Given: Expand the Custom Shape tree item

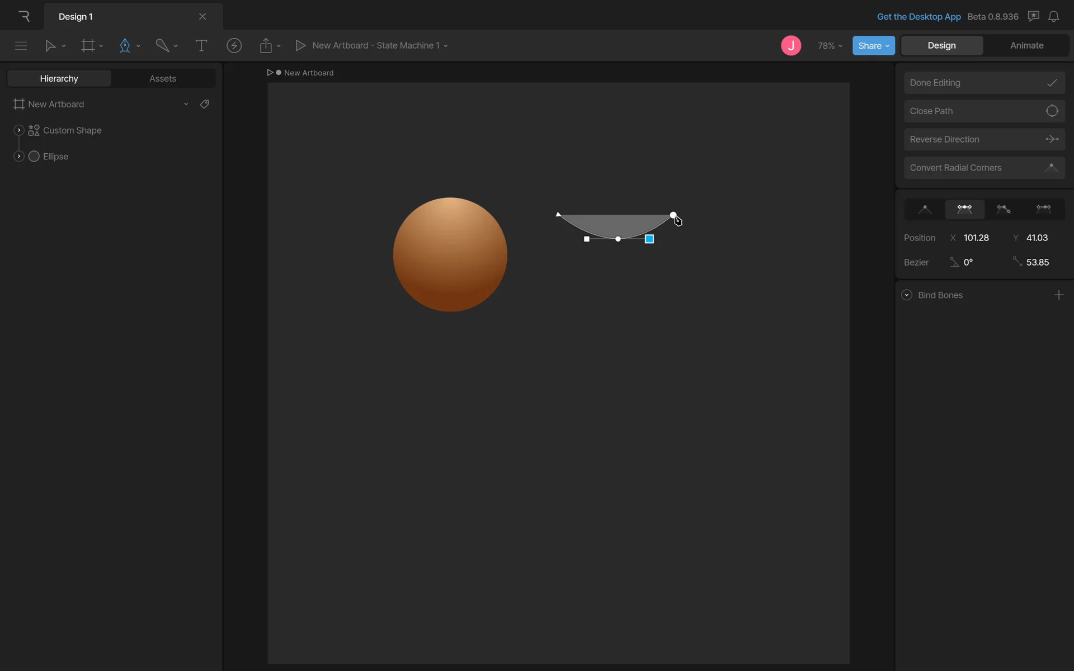Looking at the screenshot, I should pos(19,130).
